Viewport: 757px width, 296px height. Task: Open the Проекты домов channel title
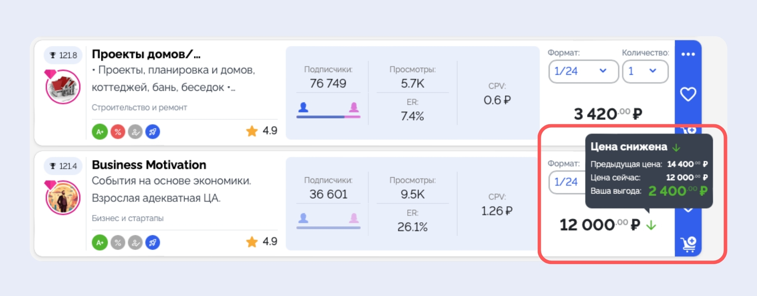[x=146, y=54]
